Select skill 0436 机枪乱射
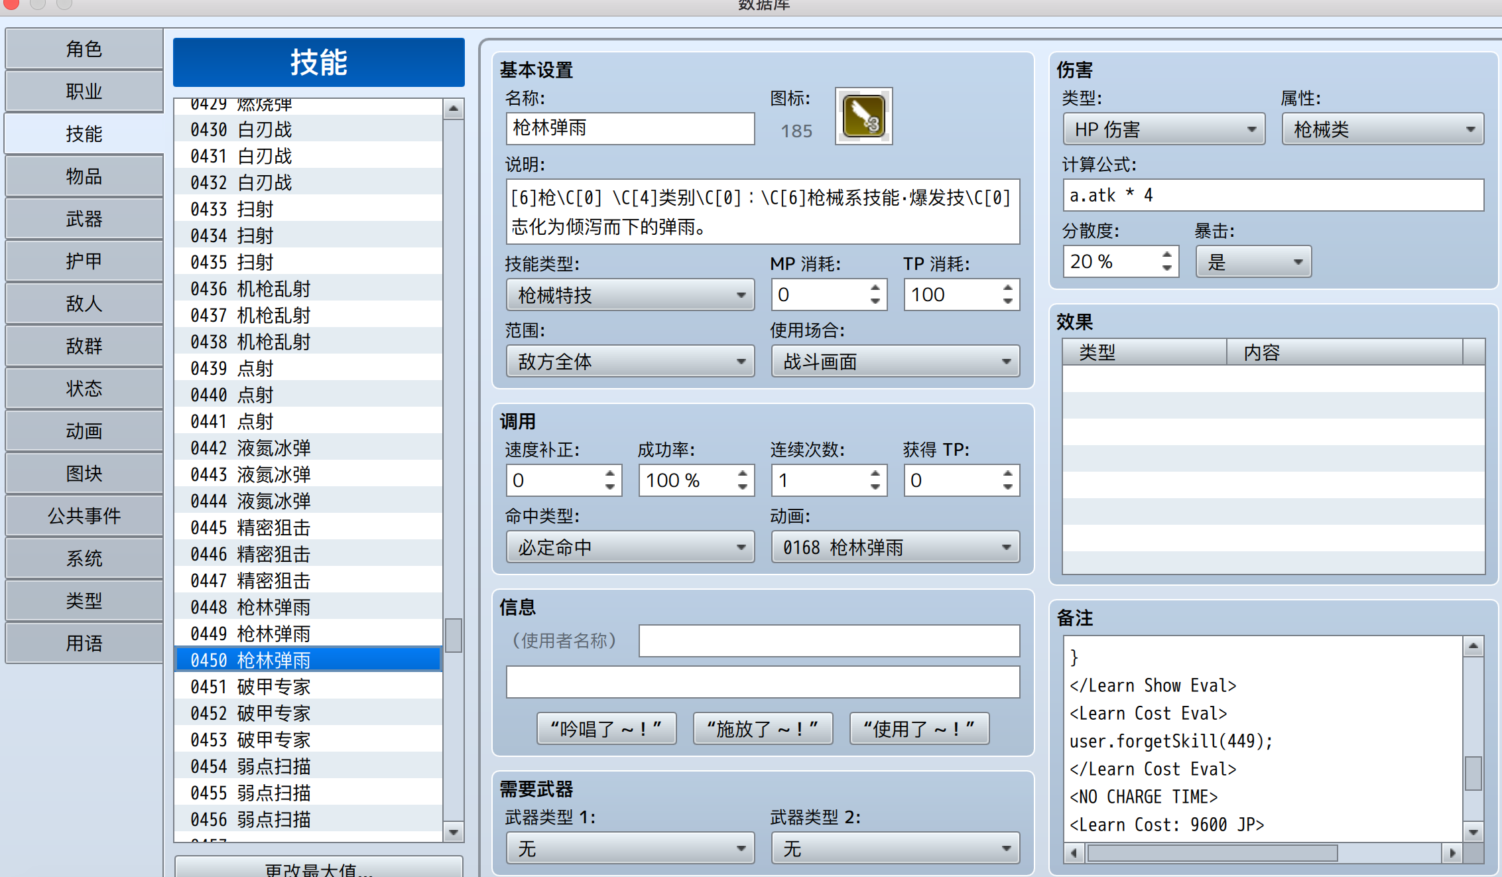The width and height of the screenshot is (1502, 877). (308, 289)
